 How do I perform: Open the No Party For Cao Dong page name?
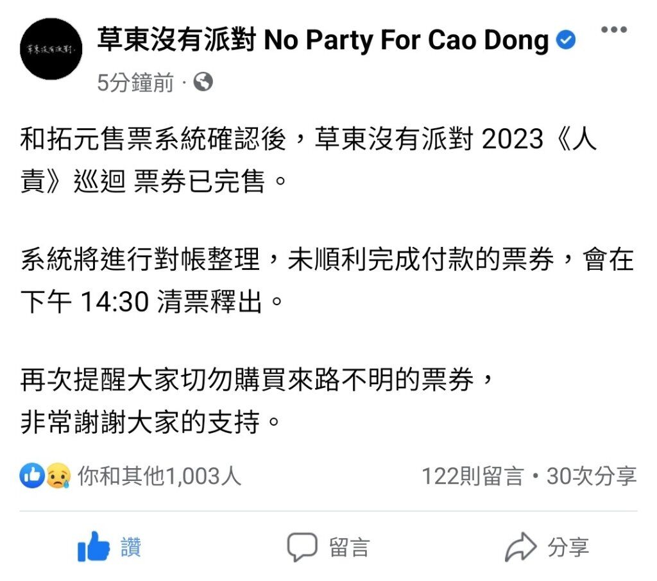click(x=323, y=40)
